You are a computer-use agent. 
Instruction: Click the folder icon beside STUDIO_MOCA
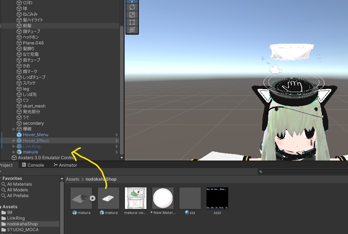pyautogui.click(x=4, y=230)
